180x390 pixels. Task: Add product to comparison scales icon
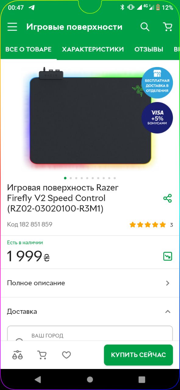click(17, 355)
